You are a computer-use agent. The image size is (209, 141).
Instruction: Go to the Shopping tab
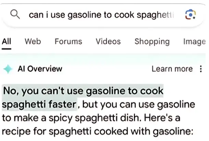(x=152, y=42)
